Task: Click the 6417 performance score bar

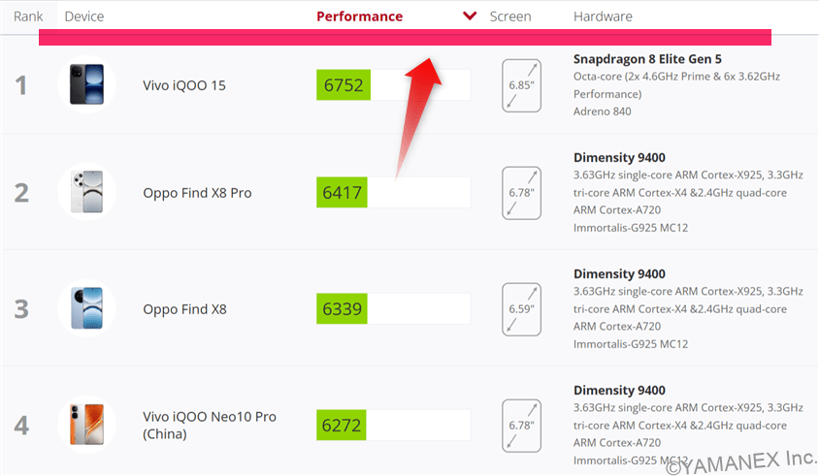Action: [393, 192]
